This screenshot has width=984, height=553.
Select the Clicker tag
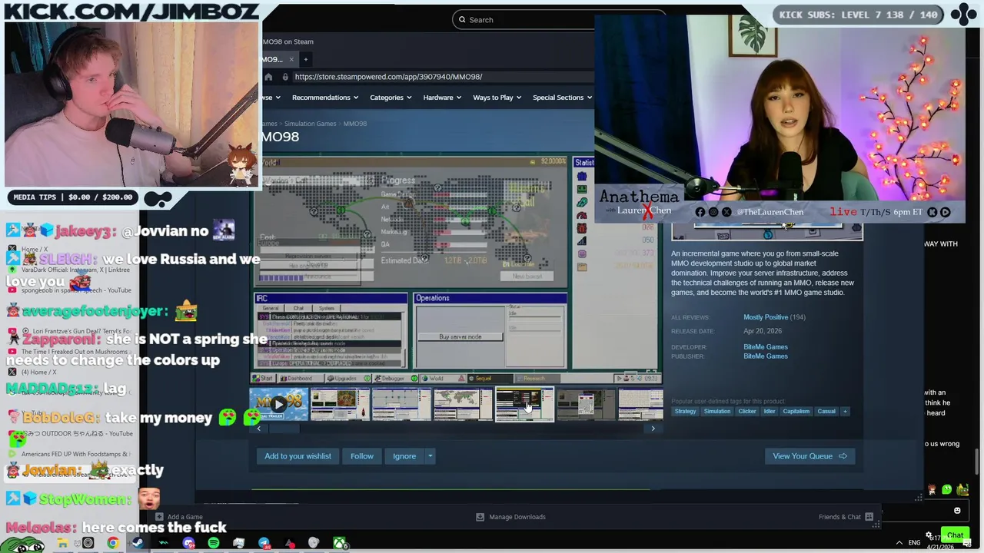747,412
